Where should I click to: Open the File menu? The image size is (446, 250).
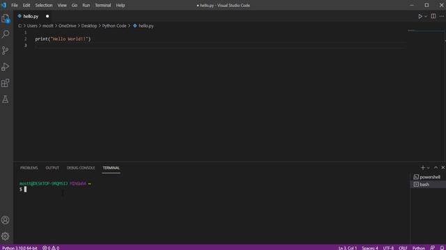coord(15,5)
